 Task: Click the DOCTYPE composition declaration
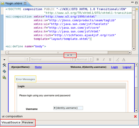[x=66, y=9]
